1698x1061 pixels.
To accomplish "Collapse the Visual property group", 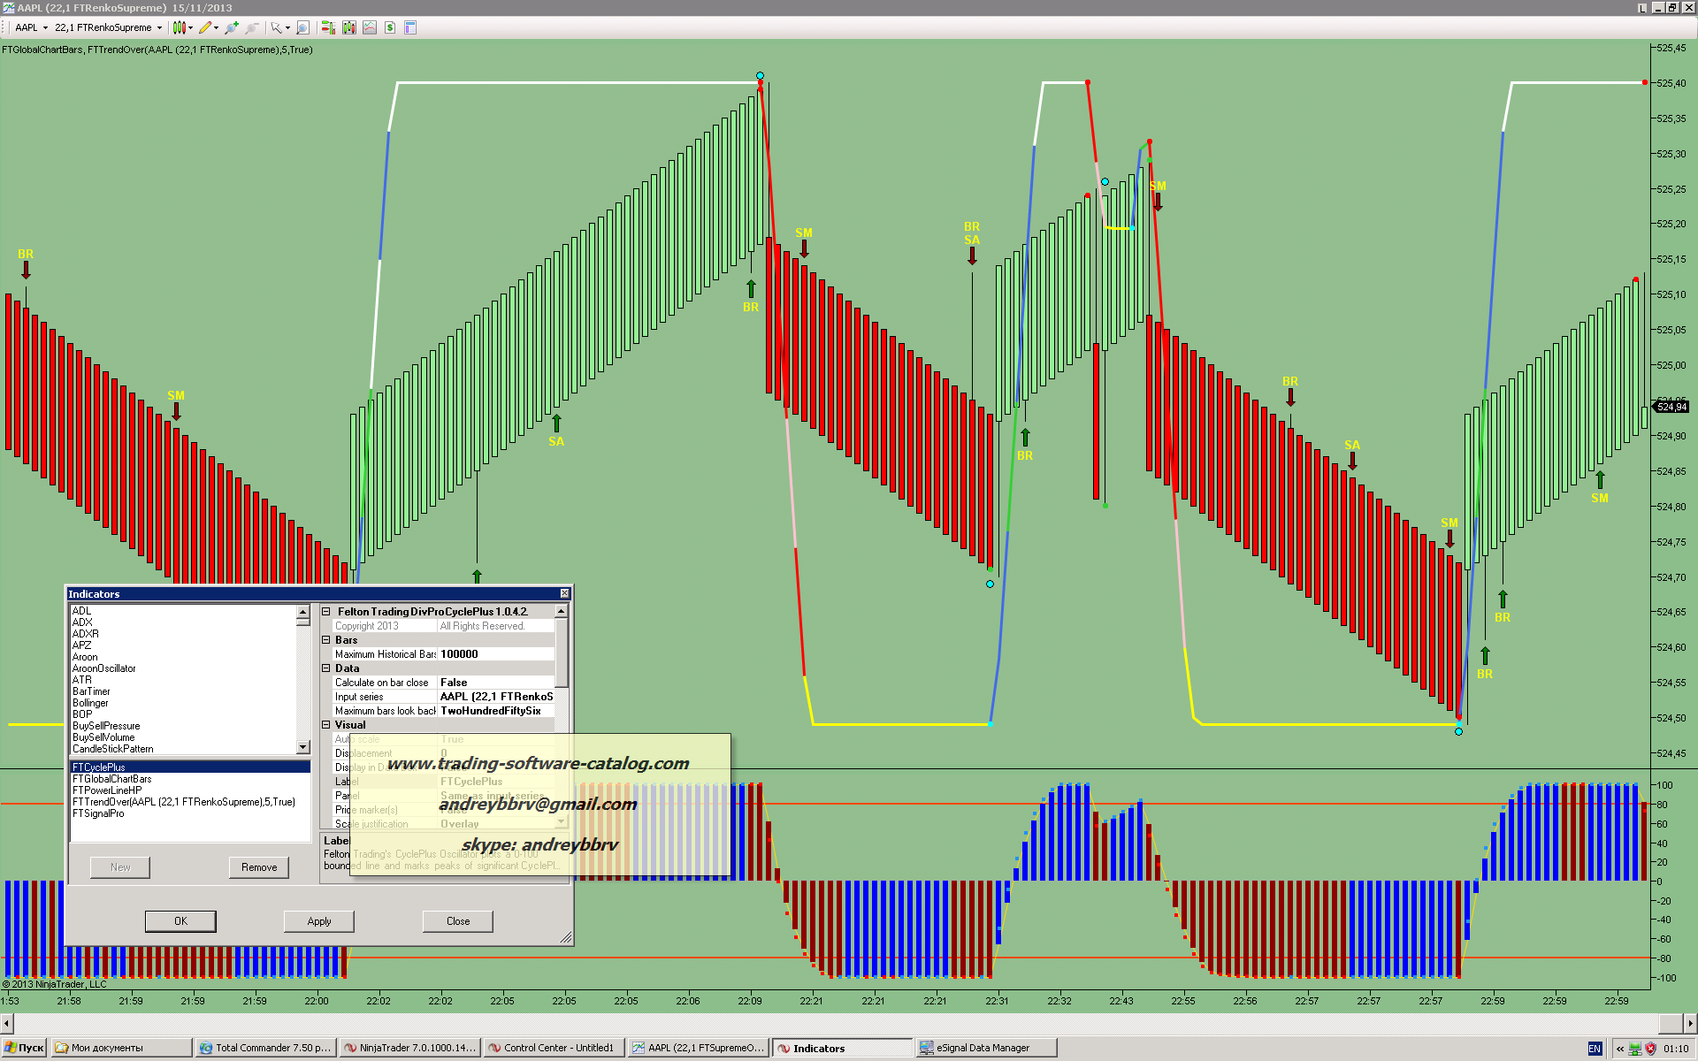I will (325, 725).
